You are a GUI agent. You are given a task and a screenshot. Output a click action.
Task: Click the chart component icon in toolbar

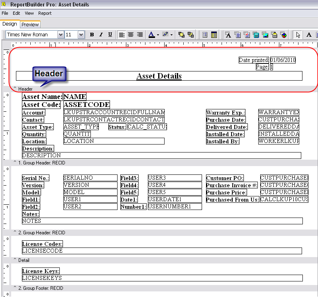pos(283,35)
